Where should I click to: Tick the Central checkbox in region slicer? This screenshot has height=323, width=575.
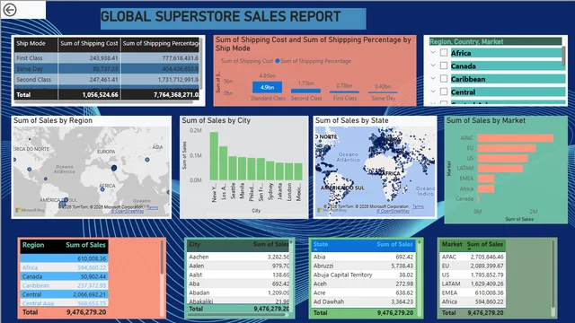point(444,92)
